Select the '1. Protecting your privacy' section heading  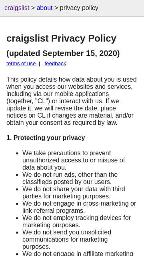(x=46, y=138)
